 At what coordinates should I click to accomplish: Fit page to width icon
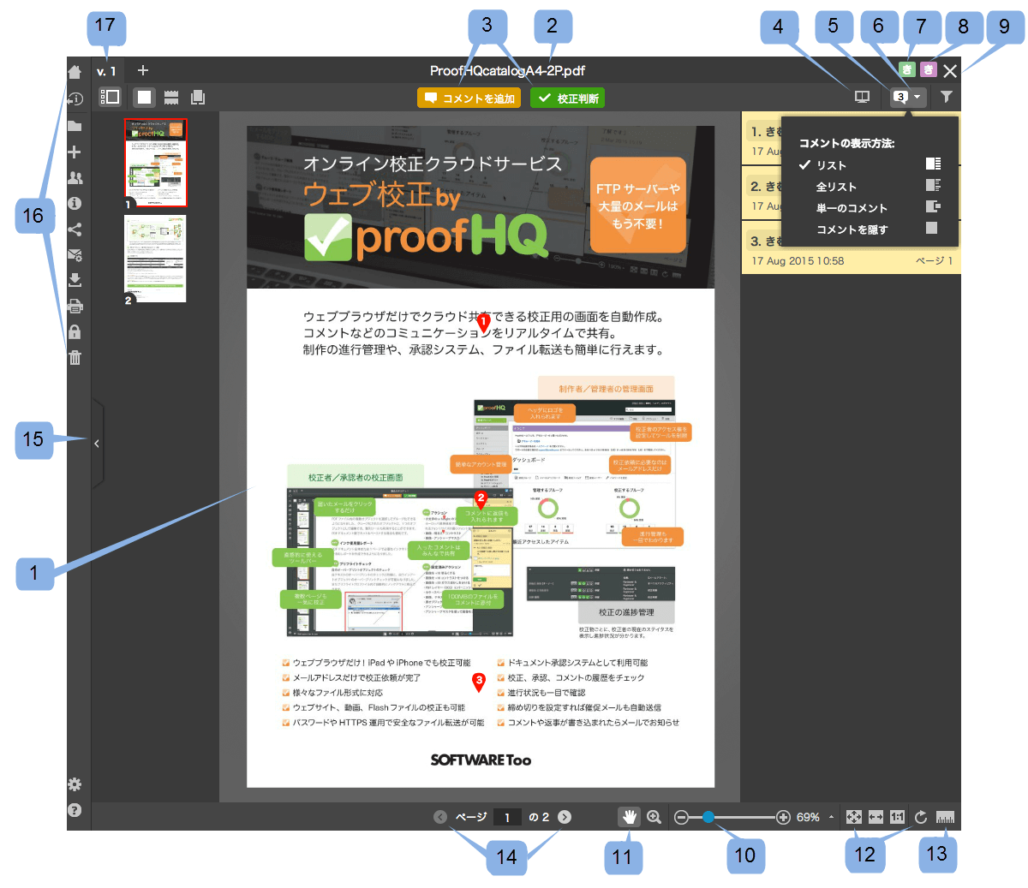tap(876, 817)
